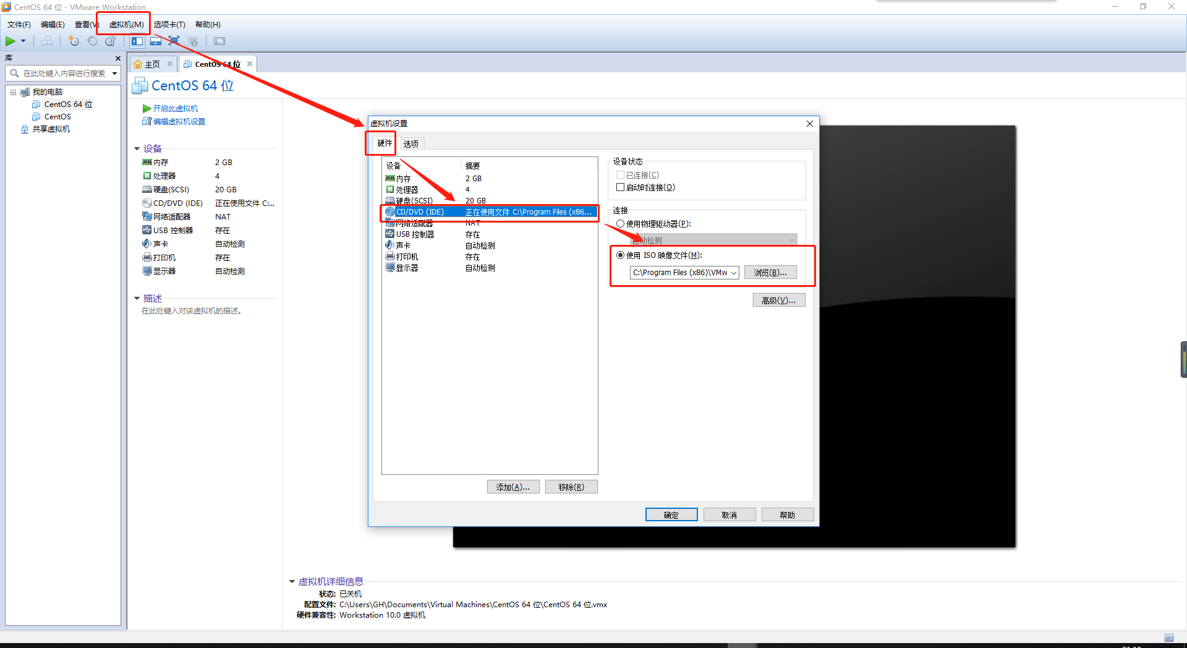1187x648 pixels.
Task: Select 硬件 tab in settings dialog
Action: click(385, 143)
